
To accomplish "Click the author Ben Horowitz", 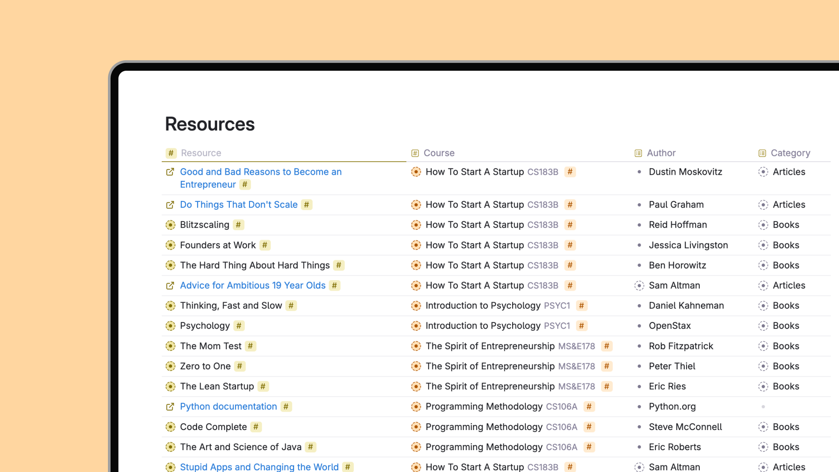I will [677, 266].
